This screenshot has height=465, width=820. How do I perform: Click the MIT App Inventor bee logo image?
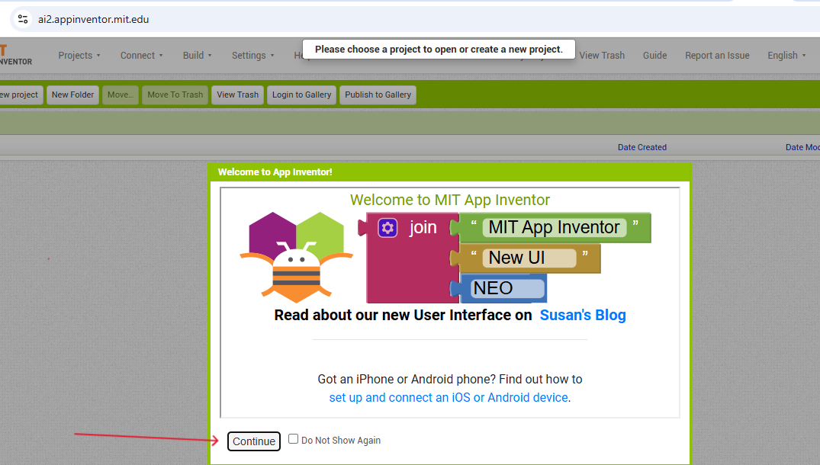297,257
